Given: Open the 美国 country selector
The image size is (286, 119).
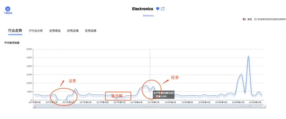Looking at the screenshot, I should tap(249, 19).
